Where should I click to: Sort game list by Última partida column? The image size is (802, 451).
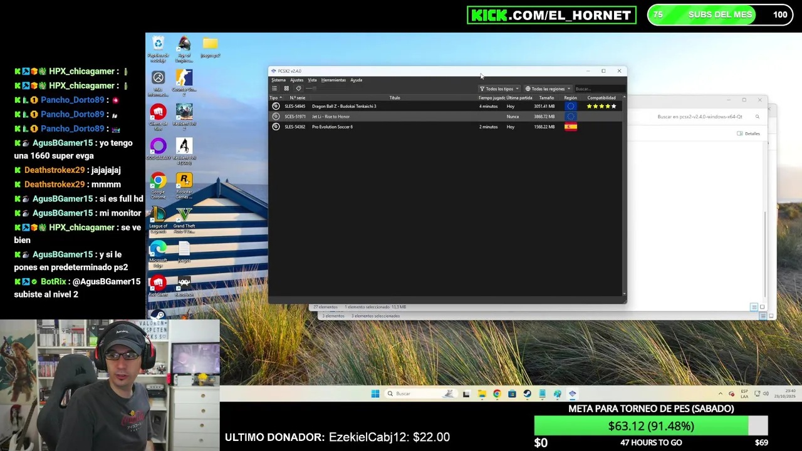[x=519, y=98]
